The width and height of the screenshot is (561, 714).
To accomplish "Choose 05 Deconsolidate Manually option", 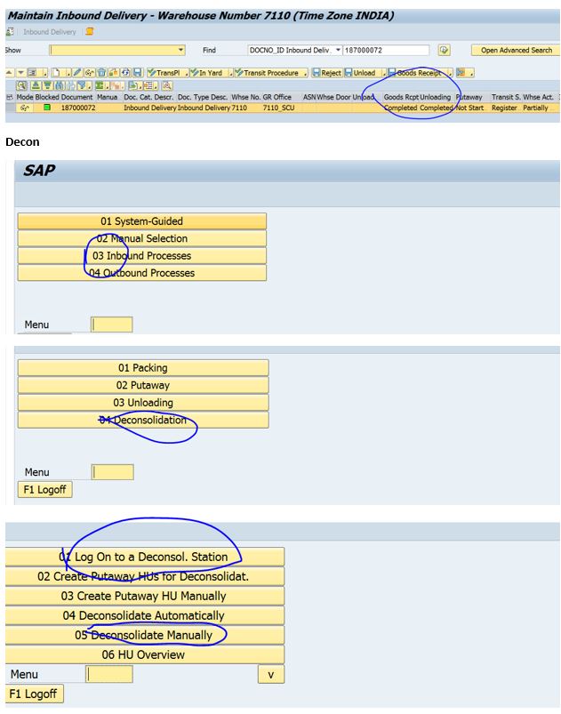I will [144, 635].
